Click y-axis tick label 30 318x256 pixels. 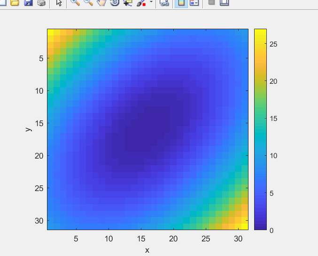[x=39, y=221]
